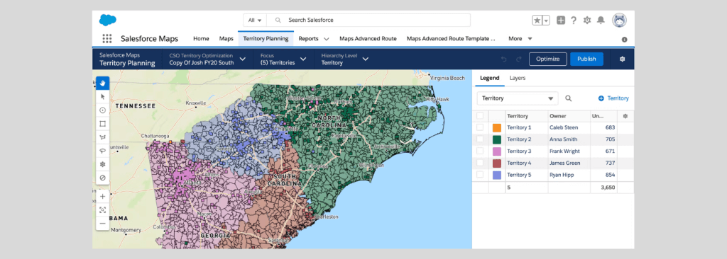Pick the lasso selection tool
Viewport: 727px width, 259px height.
[x=102, y=151]
